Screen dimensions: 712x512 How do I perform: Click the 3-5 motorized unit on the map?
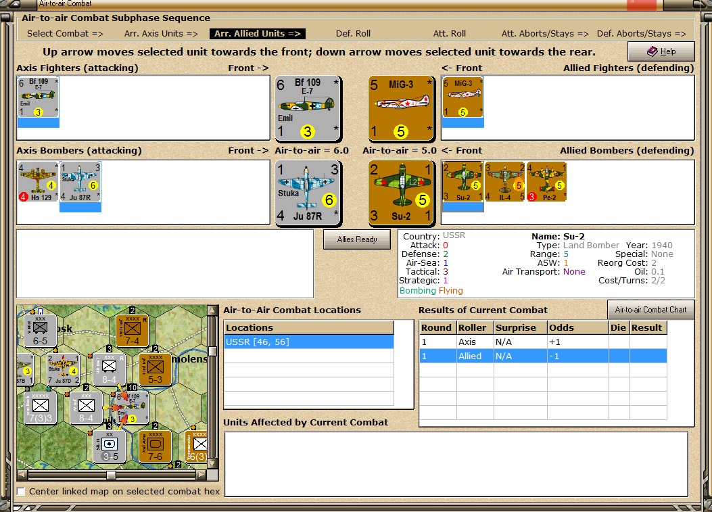(109, 447)
